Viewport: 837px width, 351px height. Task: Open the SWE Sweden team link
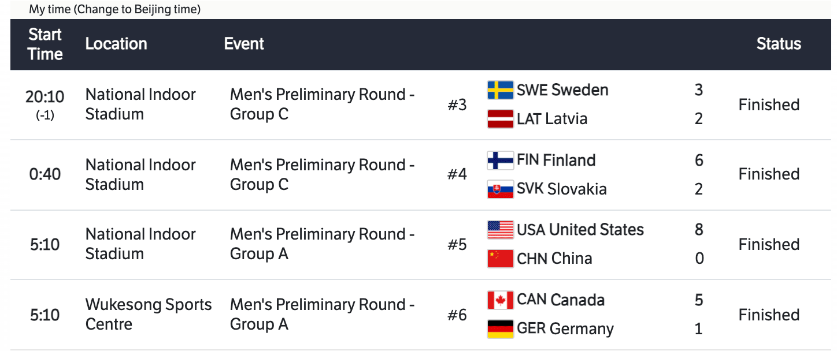[562, 90]
